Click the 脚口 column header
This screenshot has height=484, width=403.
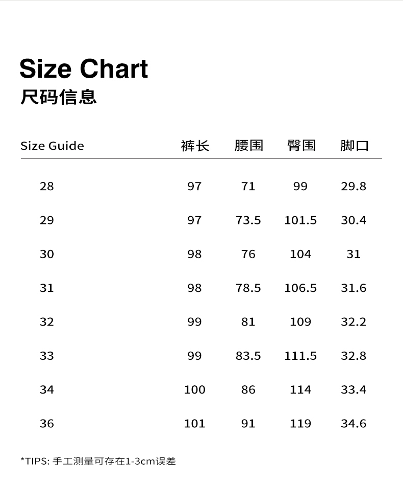tap(354, 146)
